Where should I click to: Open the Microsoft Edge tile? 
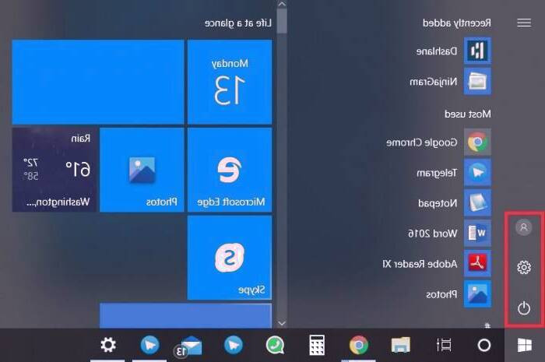tap(229, 170)
